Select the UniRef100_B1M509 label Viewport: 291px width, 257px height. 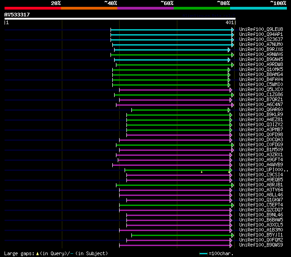261,150
